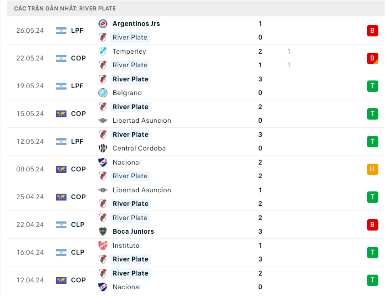Click the Instituto team logo

point(103,246)
